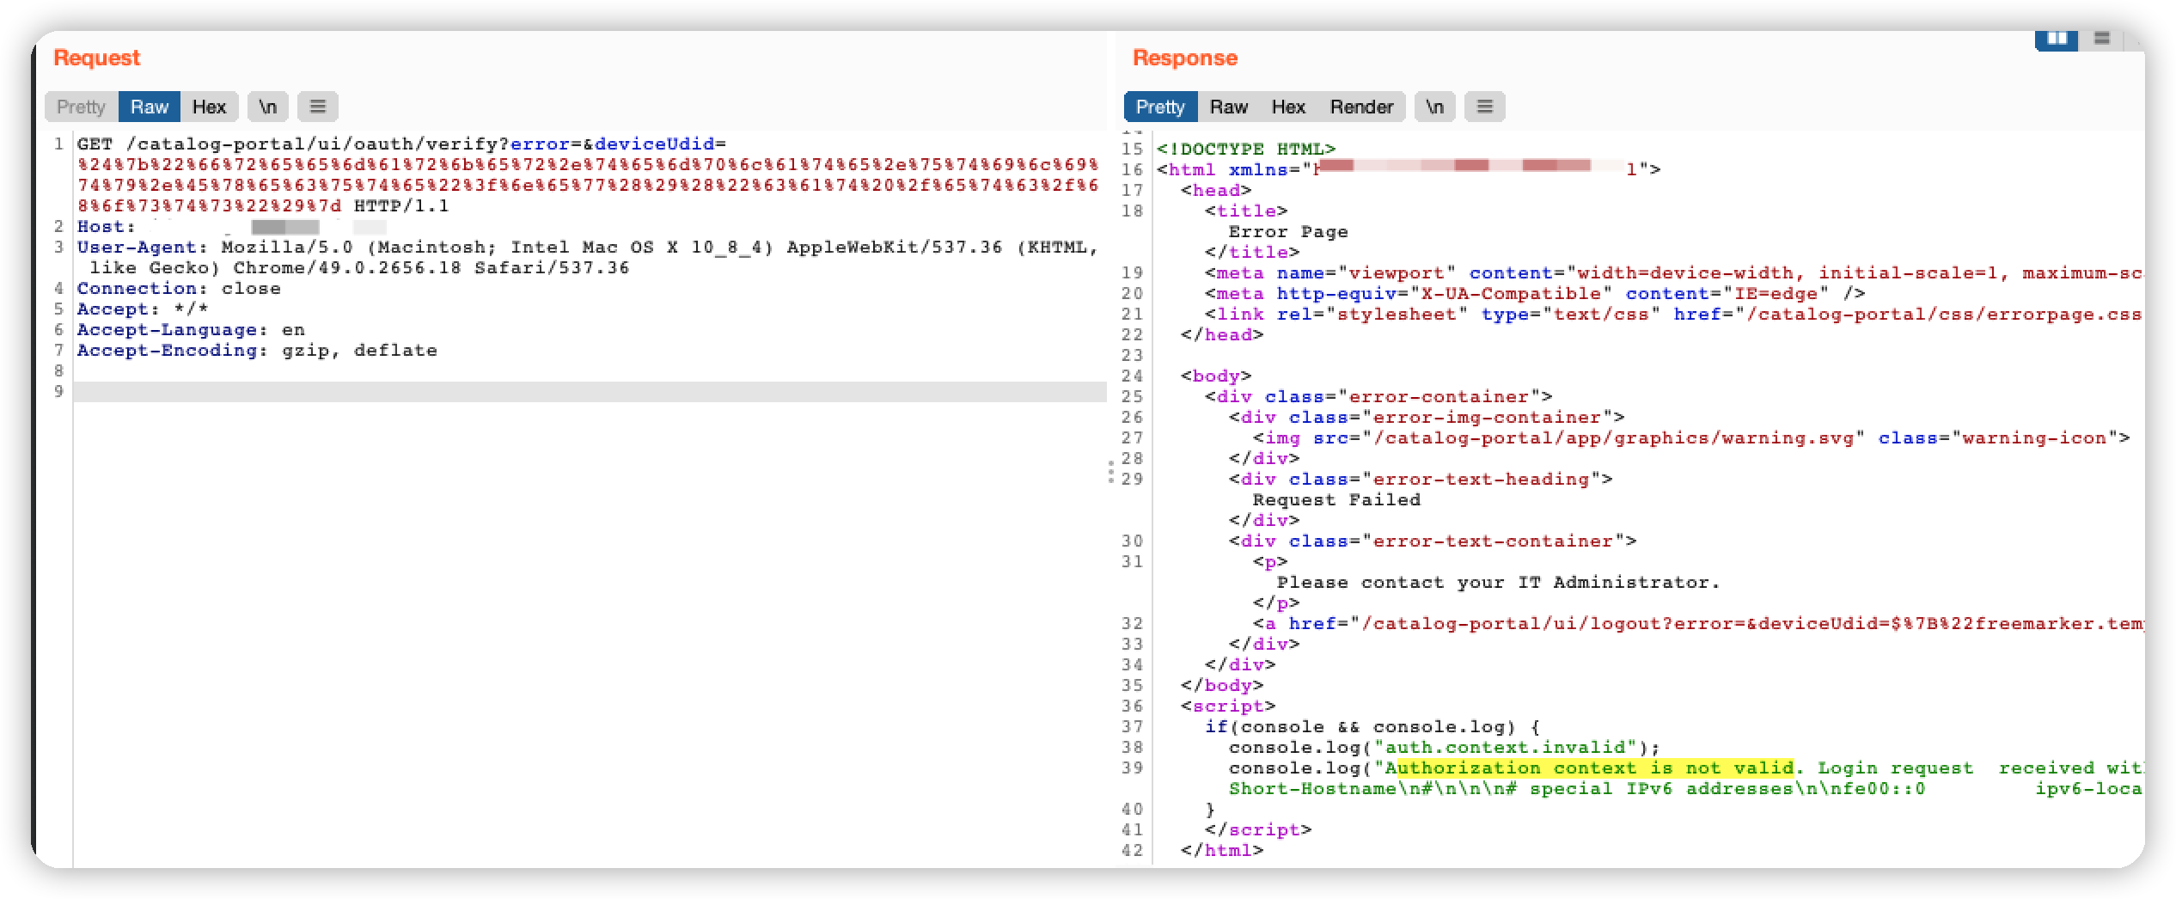
Task: Open the Hex tab in Request panel
Action: click(209, 107)
